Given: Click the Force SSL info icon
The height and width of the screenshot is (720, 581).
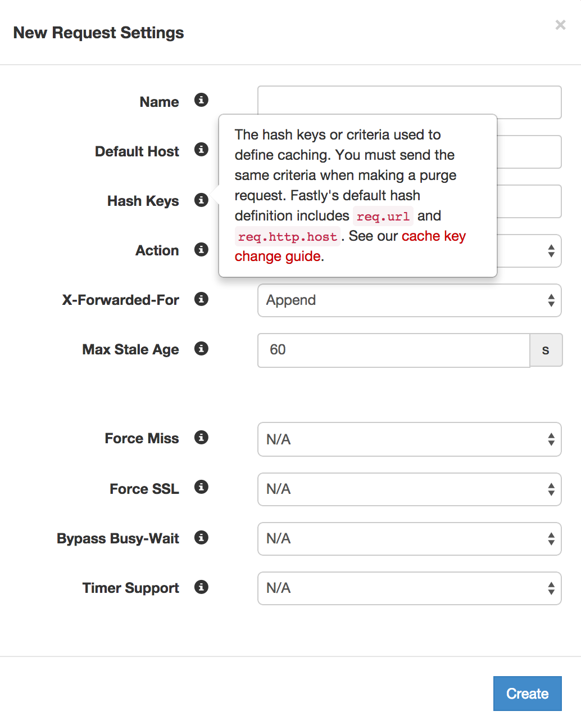Looking at the screenshot, I should (201, 487).
